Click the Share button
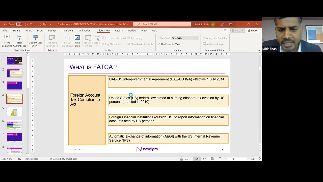This screenshot has width=323, height=182. click(252, 31)
